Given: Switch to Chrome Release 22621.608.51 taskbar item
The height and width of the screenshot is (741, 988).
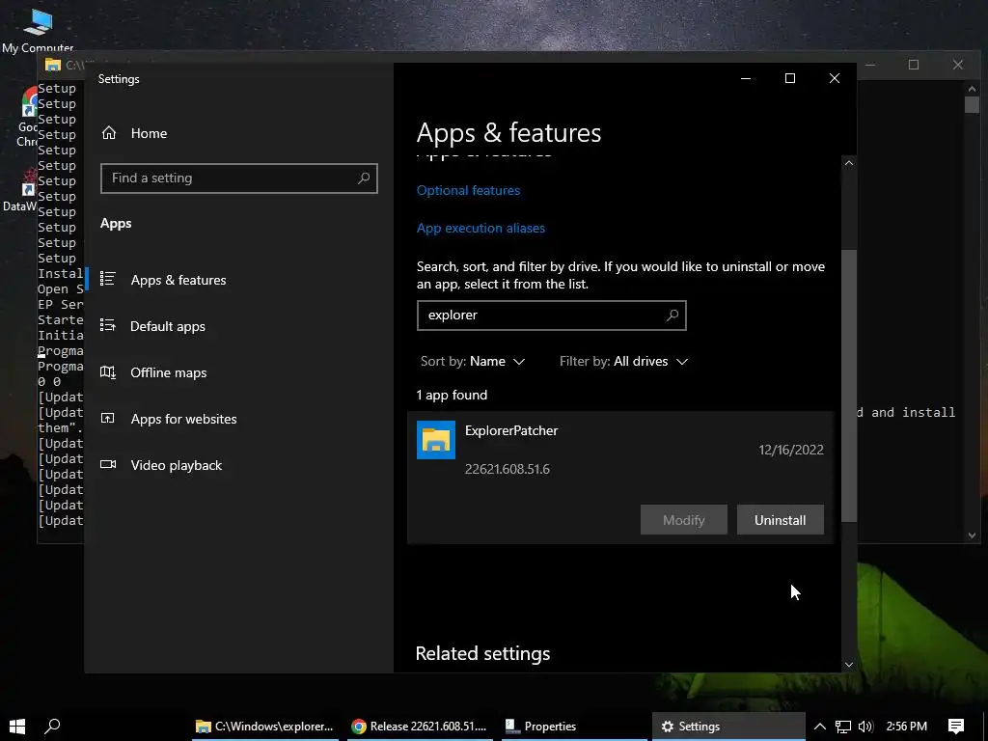Looking at the screenshot, I should (x=420, y=727).
